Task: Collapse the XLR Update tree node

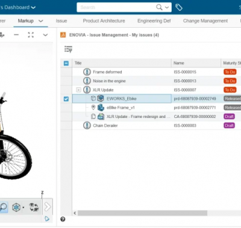Action: (78, 90)
